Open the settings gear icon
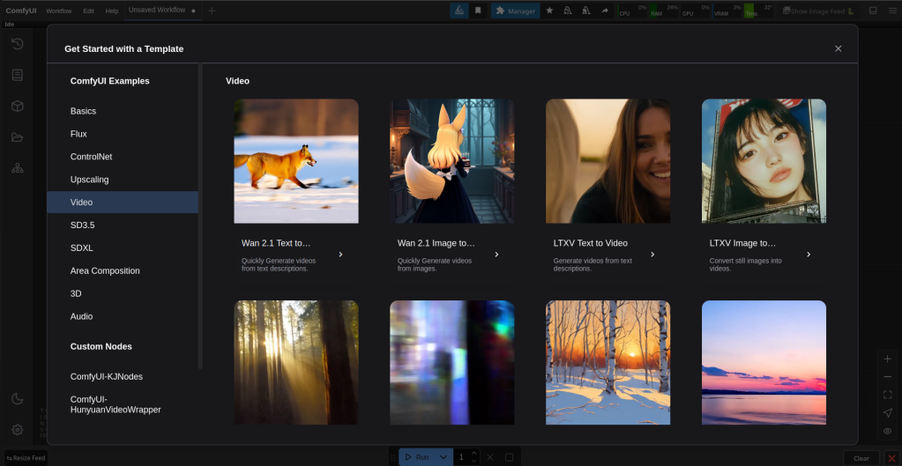902x466 pixels. (x=17, y=430)
